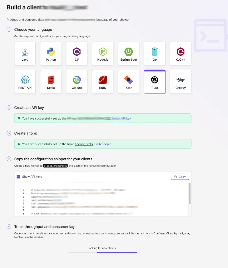Viewport: 228px width, 268px height.
Task: Uncheck the Show API keys checkbox
Action: (x=19, y=177)
